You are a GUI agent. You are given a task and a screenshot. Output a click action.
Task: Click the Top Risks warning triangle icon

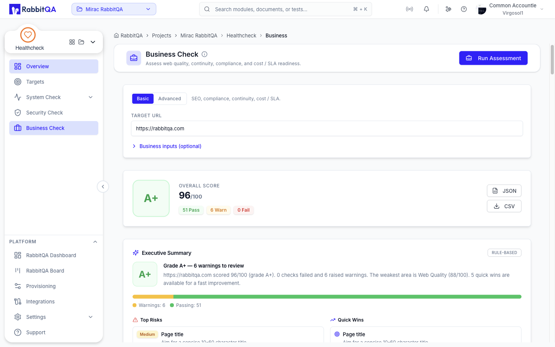click(x=135, y=320)
